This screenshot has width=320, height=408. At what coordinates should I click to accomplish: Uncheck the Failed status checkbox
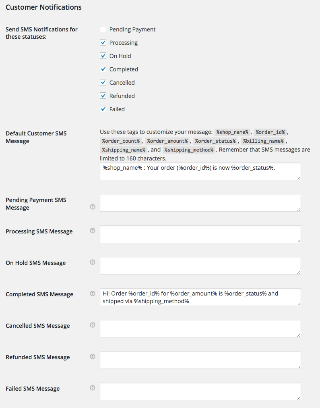point(103,109)
